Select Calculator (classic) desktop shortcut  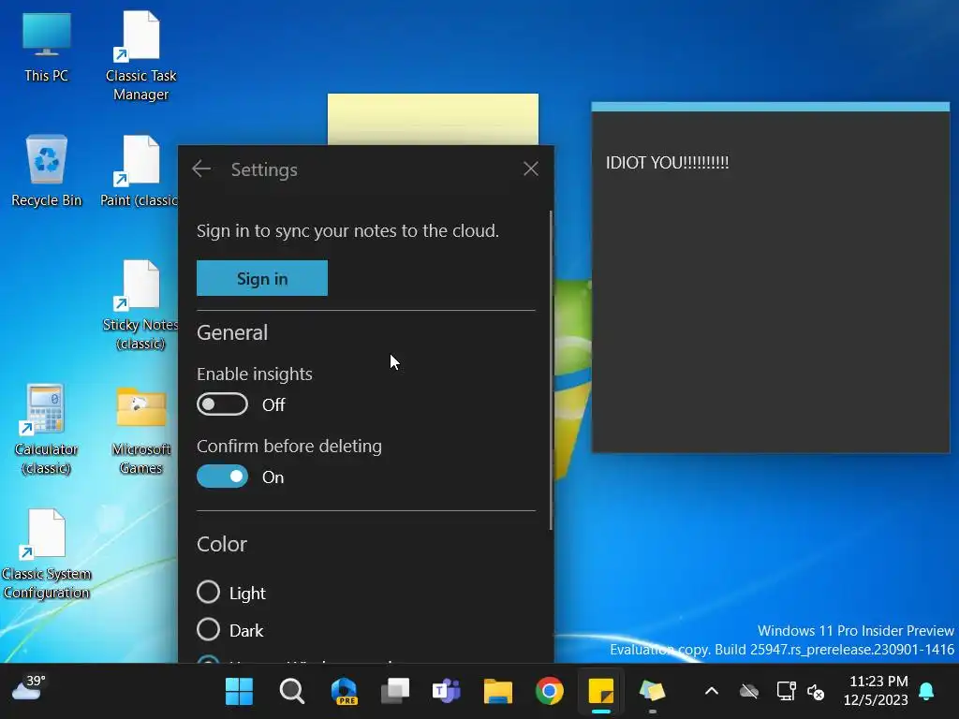pyautogui.click(x=46, y=430)
